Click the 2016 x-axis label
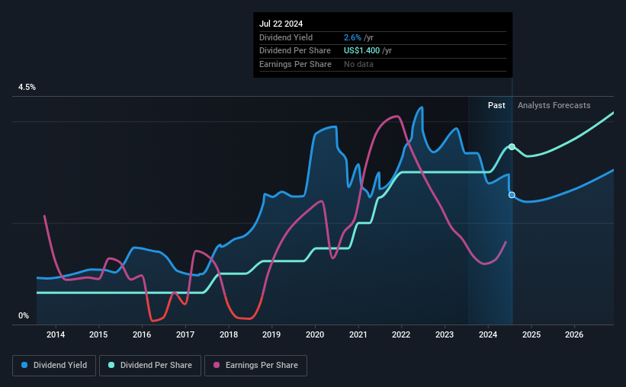This screenshot has height=387, width=626. 142,334
